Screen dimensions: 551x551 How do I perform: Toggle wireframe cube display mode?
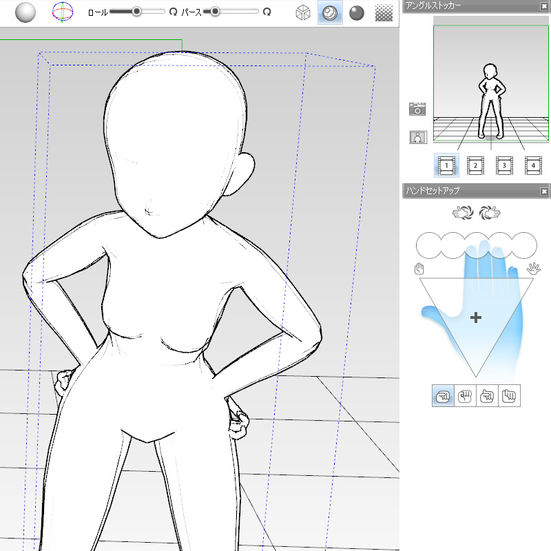302,12
